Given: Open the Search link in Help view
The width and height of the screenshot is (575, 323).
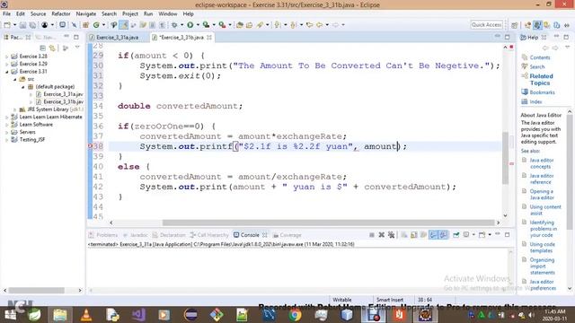Looking at the screenshot, I should click(537, 66).
